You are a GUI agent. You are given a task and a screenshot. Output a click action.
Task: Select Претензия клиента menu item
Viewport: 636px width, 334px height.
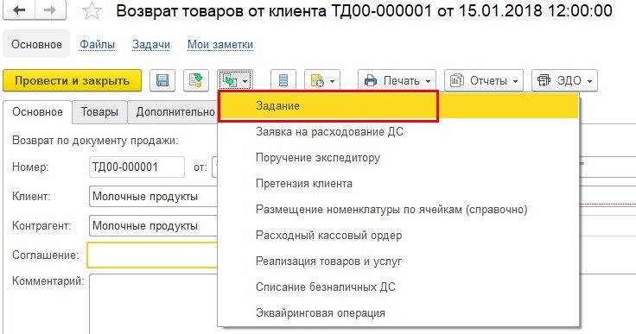pos(397,184)
